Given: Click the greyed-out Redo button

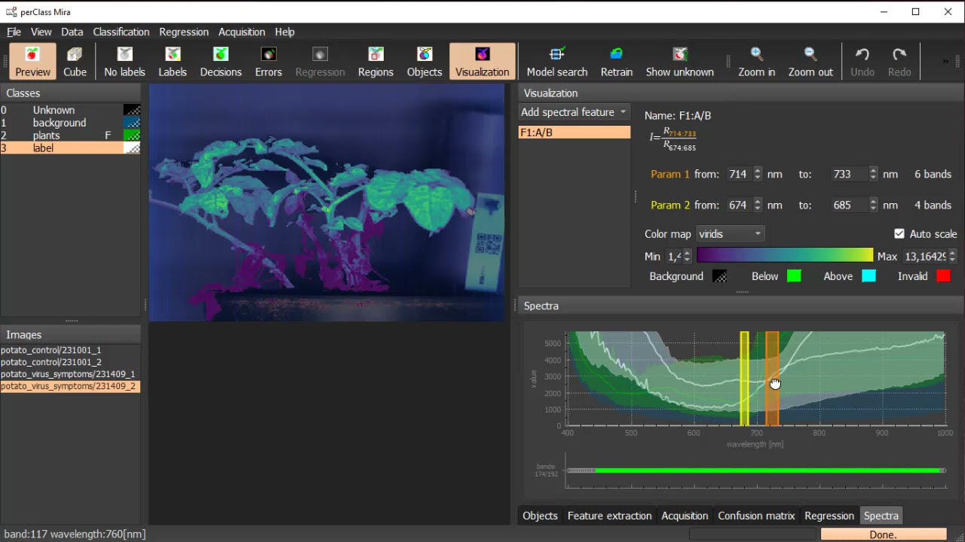Looking at the screenshot, I should click(899, 62).
